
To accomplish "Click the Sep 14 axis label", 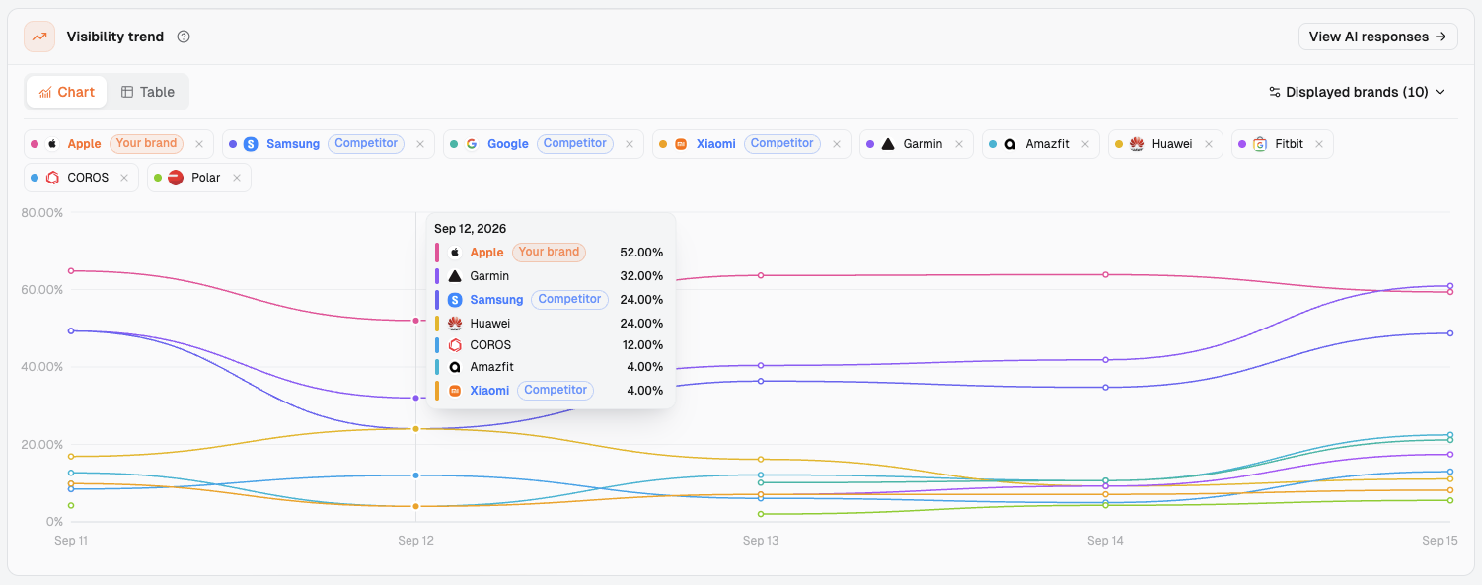I will (1105, 541).
